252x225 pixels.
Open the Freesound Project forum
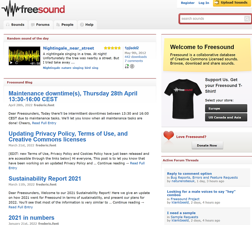tap(185, 199)
